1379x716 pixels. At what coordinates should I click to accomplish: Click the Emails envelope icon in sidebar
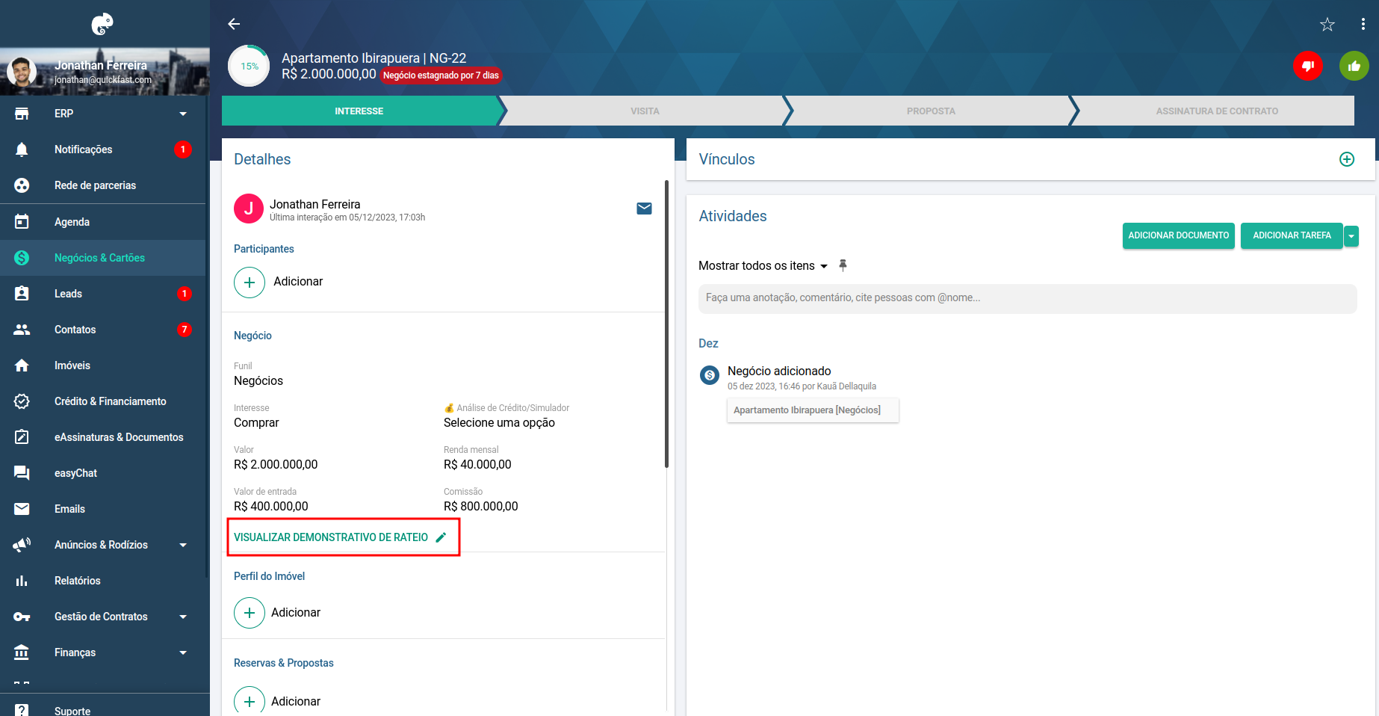(x=22, y=508)
